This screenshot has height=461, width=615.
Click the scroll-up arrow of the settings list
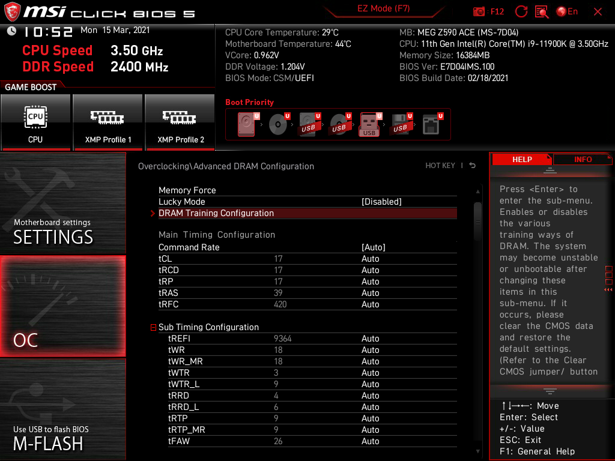pyautogui.click(x=477, y=191)
